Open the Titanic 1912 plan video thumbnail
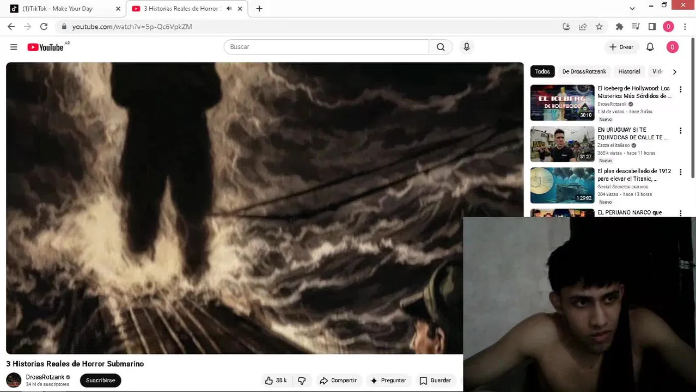The image size is (696, 392). (x=563, y=185)
